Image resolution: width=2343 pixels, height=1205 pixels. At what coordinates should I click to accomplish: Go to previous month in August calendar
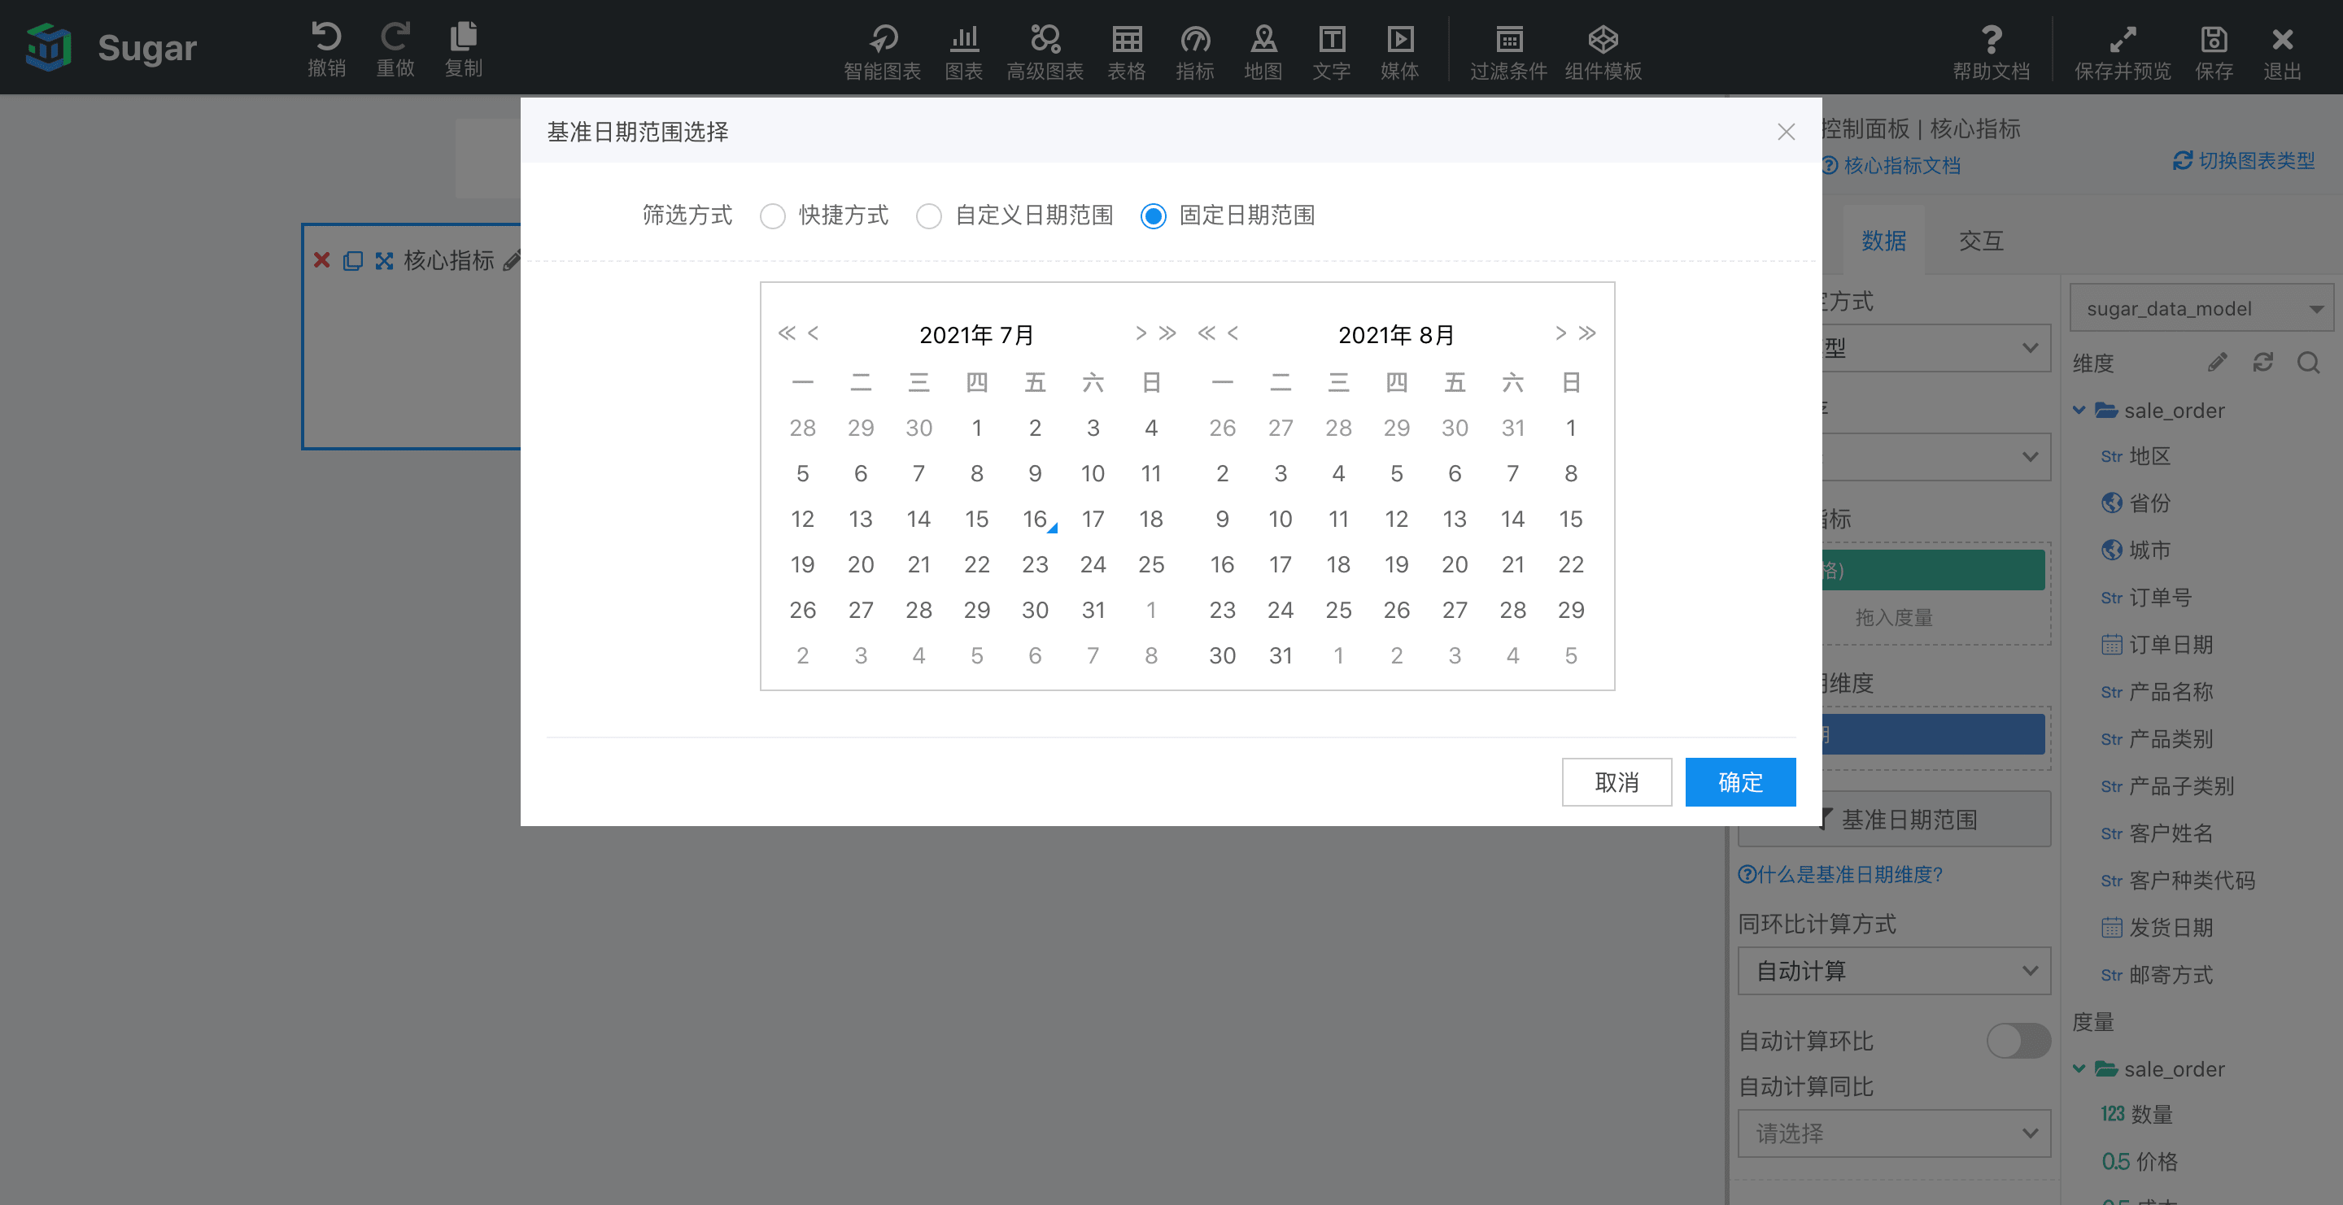(1233, 333)
